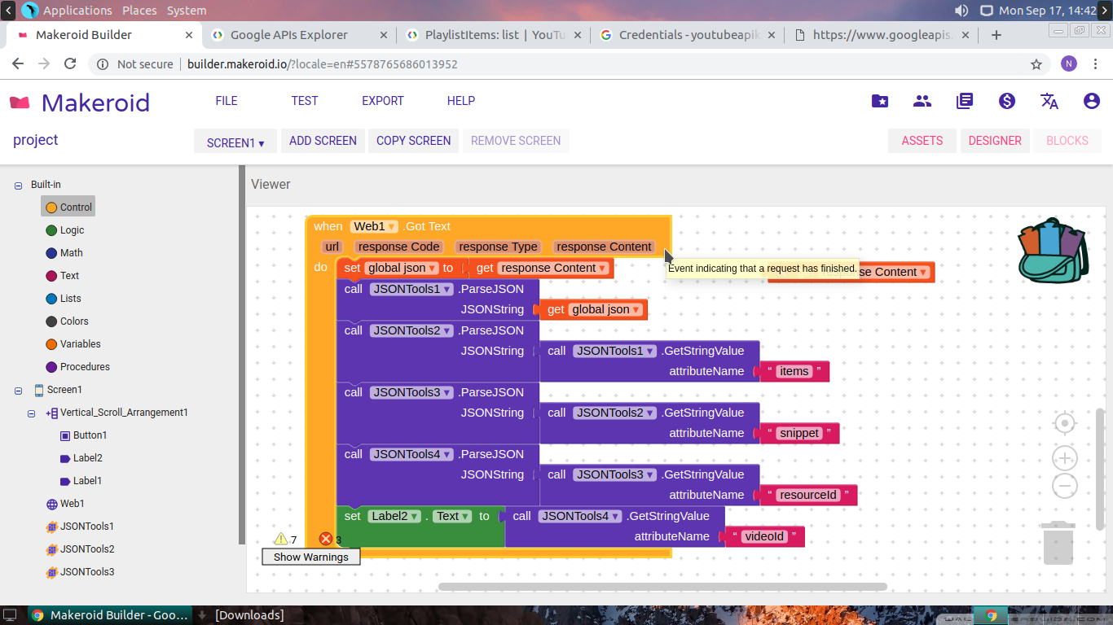Center the workspace with the crosshair icon

tap(1065, 424)
